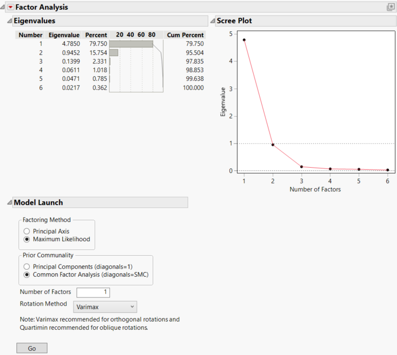397x355 pixels.
Task: Click cumulative percent 95.504
Action: [195, 52]
